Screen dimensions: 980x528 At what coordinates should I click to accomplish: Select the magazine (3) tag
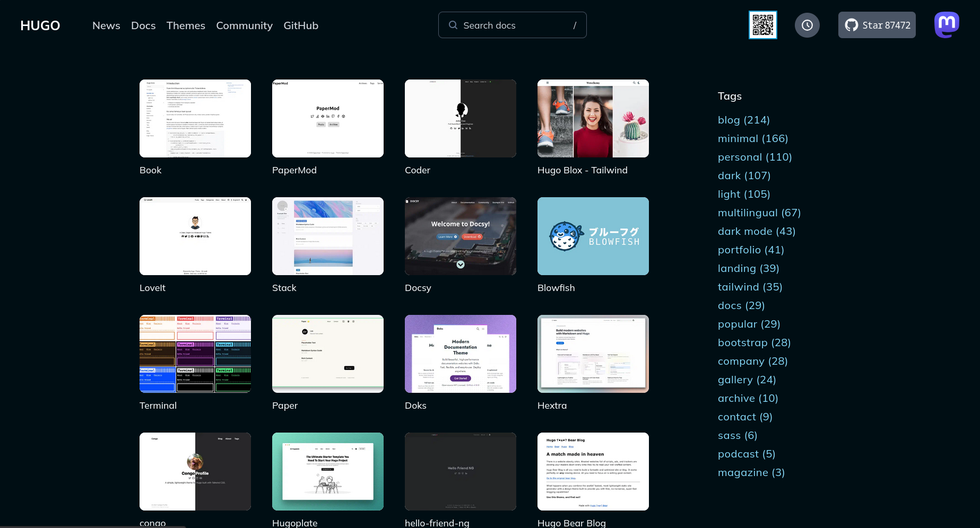751,472
